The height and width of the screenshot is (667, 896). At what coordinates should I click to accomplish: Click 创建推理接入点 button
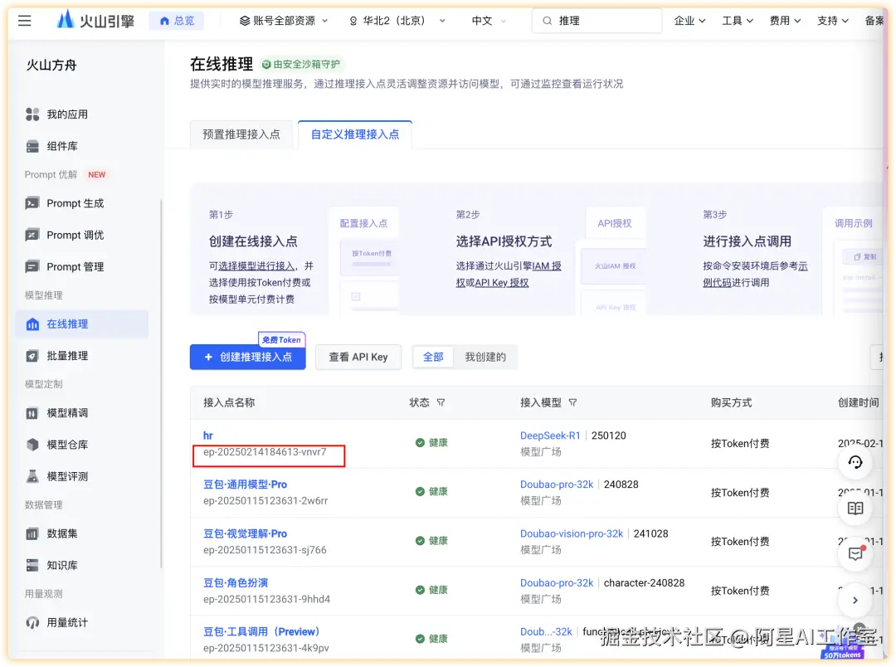[x=248, y=357]
